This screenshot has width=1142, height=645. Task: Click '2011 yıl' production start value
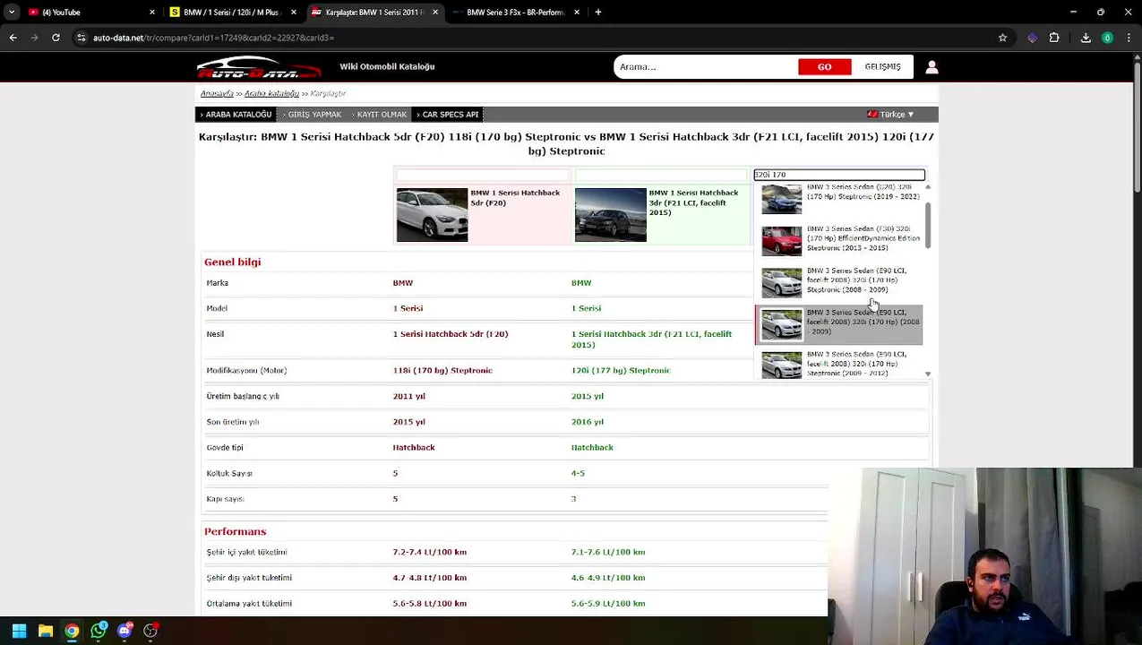[x=408, y=396]
